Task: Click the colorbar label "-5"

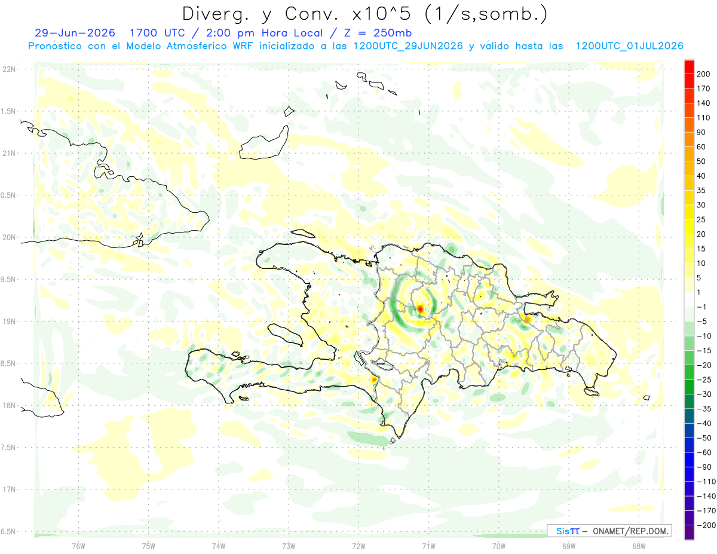Action: pos(702,322)
